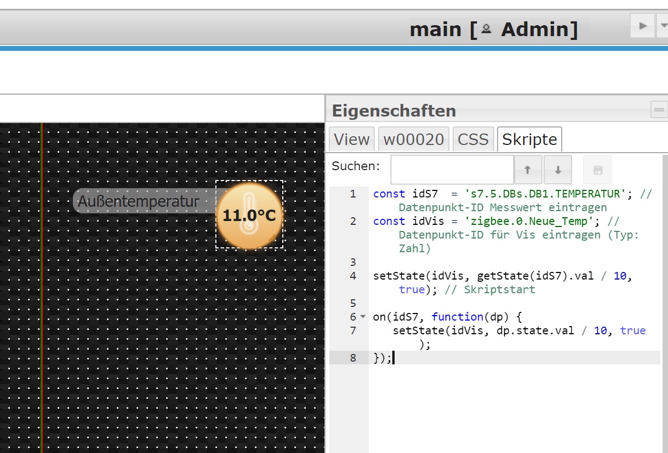Switch to the CSS tab
Screen dimensions: 668x453
pos(473,140)
